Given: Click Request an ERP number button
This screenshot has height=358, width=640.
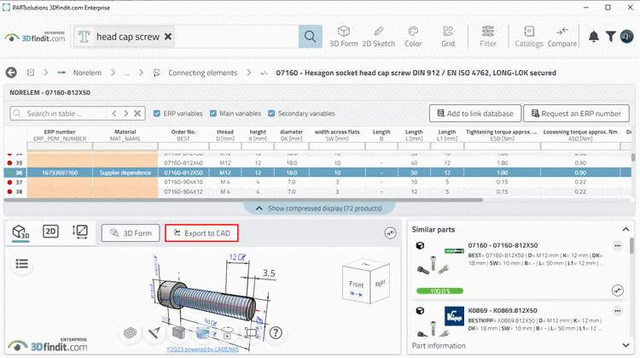Looking at the screenshot, I should click(x=576, y=113).
